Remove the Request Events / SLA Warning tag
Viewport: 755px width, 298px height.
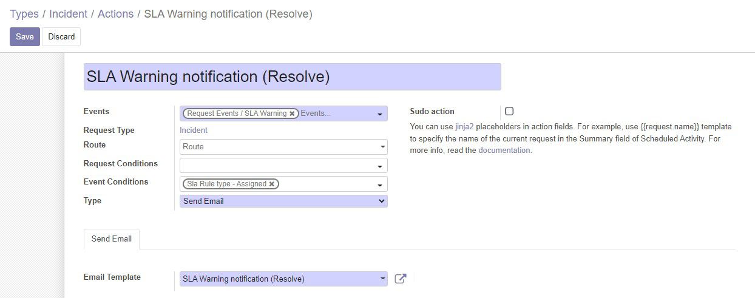tap(292, 113)
